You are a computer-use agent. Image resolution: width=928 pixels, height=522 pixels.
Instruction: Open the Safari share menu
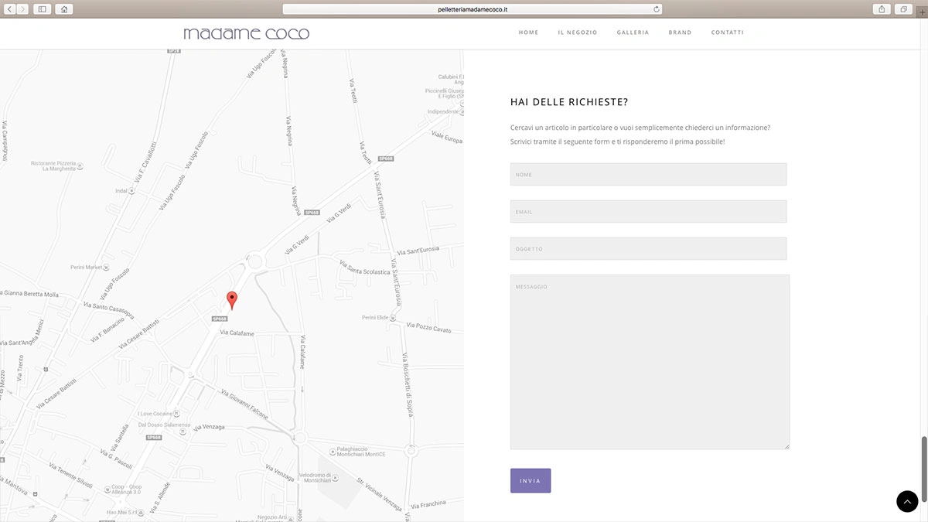pyautogui.click(x=882, y=9)
